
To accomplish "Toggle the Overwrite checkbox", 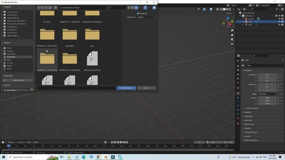I will 138,13.
